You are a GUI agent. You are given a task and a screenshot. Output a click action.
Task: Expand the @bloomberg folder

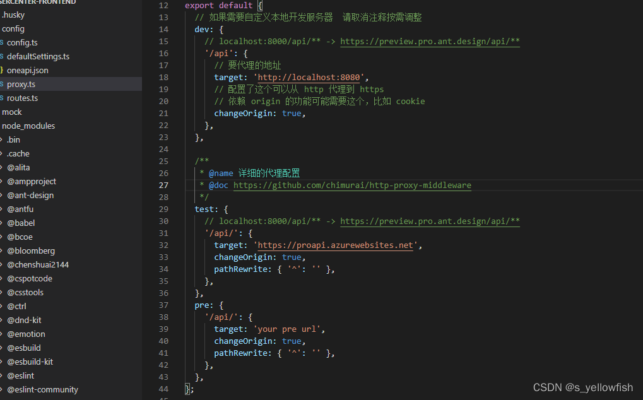click(x=31, y=251)
